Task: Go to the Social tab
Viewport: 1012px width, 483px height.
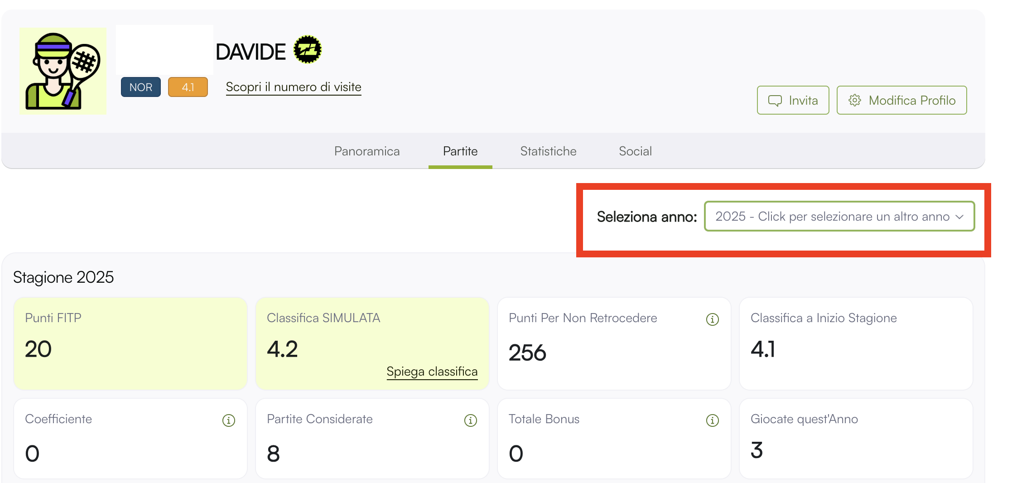Action: (635, 151)
